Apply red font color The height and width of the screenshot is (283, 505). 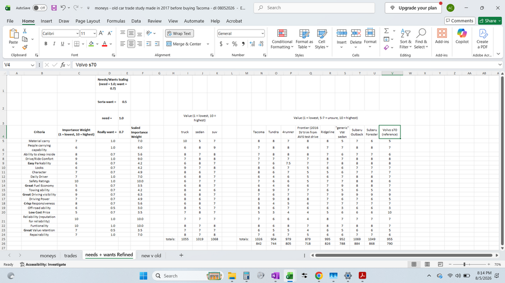pyautogui.click(x=104, y=44)
